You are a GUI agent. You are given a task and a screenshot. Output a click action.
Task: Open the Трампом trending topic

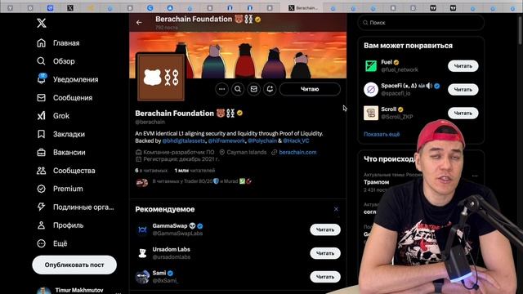376,182
